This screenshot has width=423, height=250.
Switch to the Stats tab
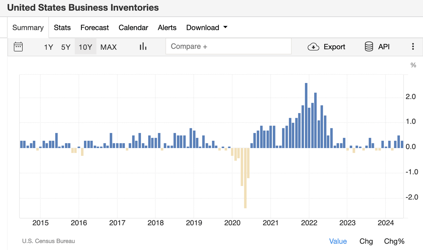[62, 27]
